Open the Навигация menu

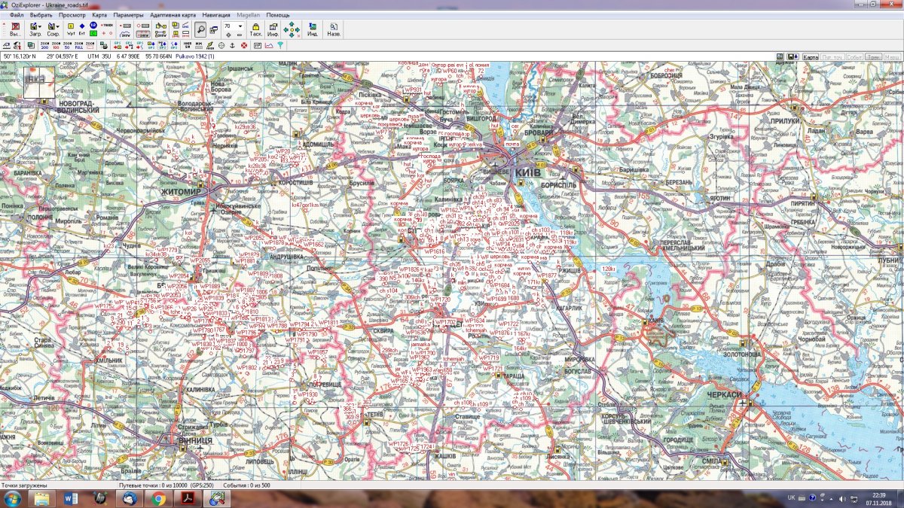click(x=216, y=15)
